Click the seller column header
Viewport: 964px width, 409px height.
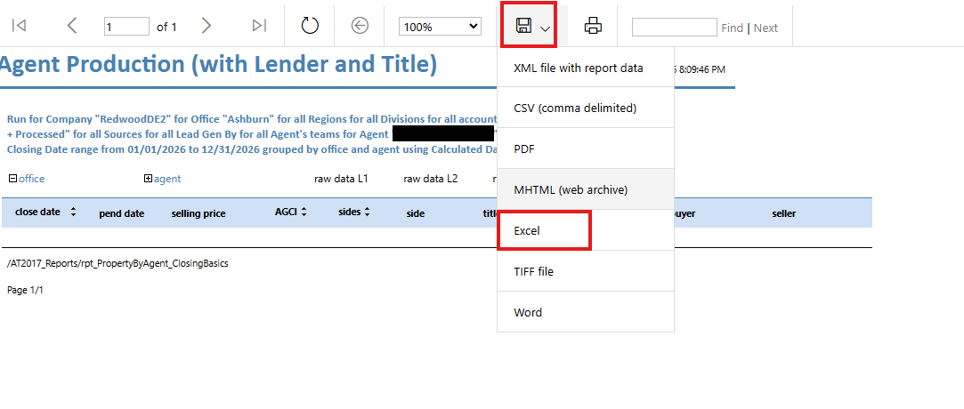coord(784,213)
